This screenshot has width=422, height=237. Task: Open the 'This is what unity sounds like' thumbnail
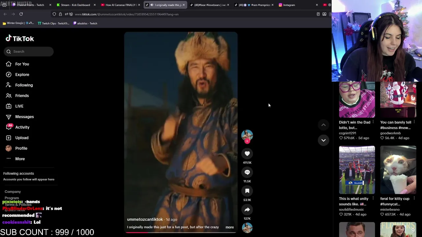[357, 170]
